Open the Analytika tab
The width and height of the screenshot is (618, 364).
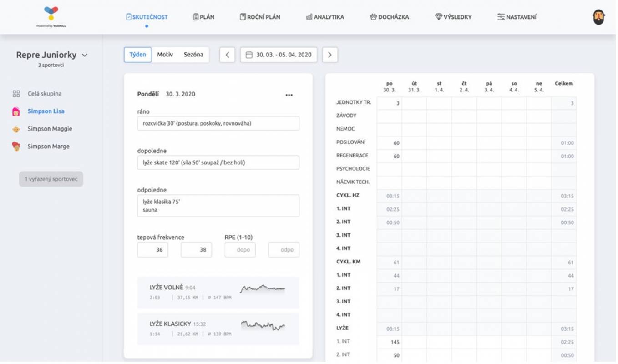325,17
